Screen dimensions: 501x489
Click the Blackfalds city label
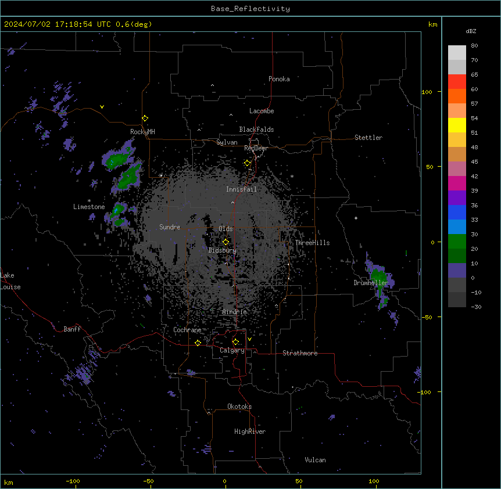coord(256,130)
